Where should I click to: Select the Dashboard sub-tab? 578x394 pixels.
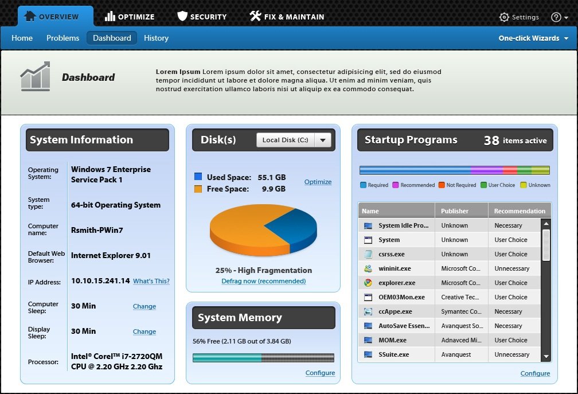coord(112,38)
